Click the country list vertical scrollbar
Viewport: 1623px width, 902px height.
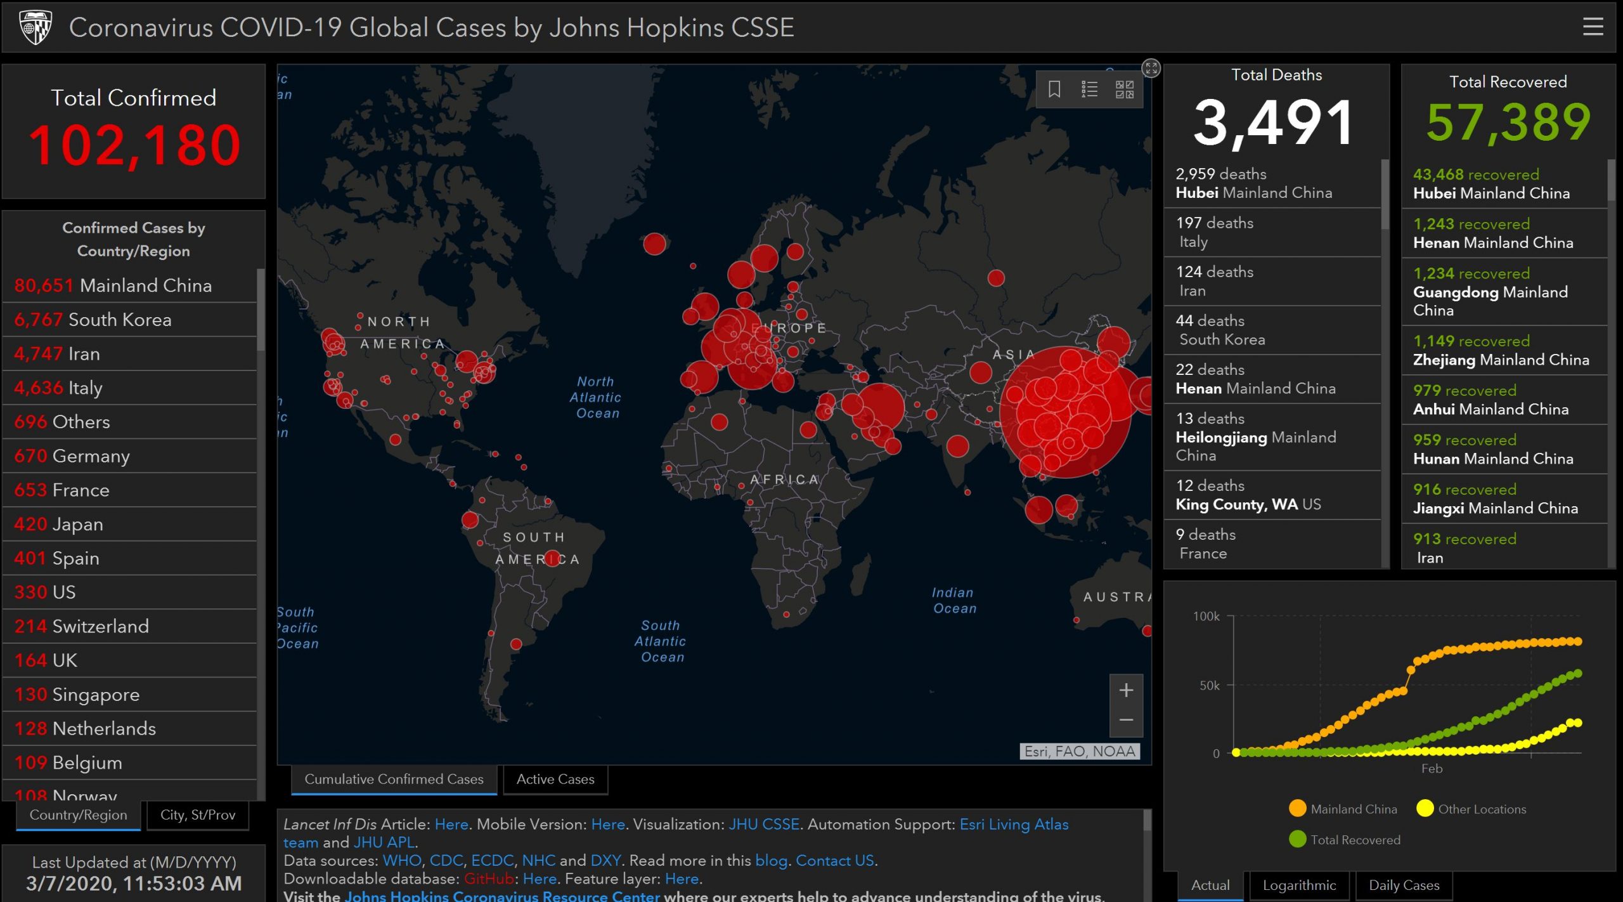[261, 311]
